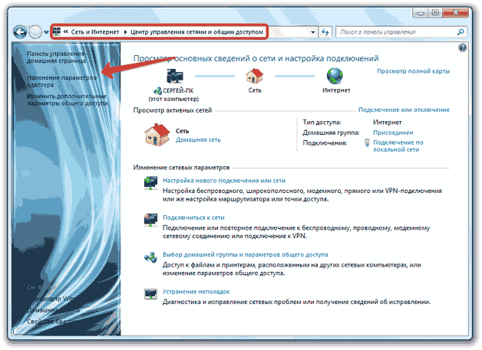Open Help via the question mark icon
Viewport: 482px width, 350px height.
[462, 47]
